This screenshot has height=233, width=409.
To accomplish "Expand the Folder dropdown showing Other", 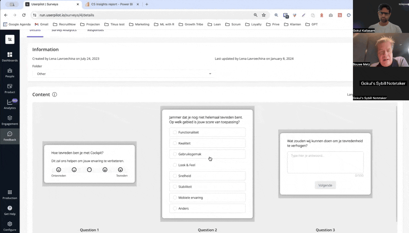I will pyautogui.click(x=123, y=74).
